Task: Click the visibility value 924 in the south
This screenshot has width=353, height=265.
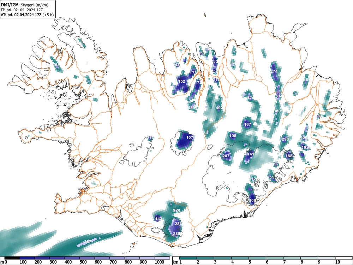Action: [x=176, y=211]
